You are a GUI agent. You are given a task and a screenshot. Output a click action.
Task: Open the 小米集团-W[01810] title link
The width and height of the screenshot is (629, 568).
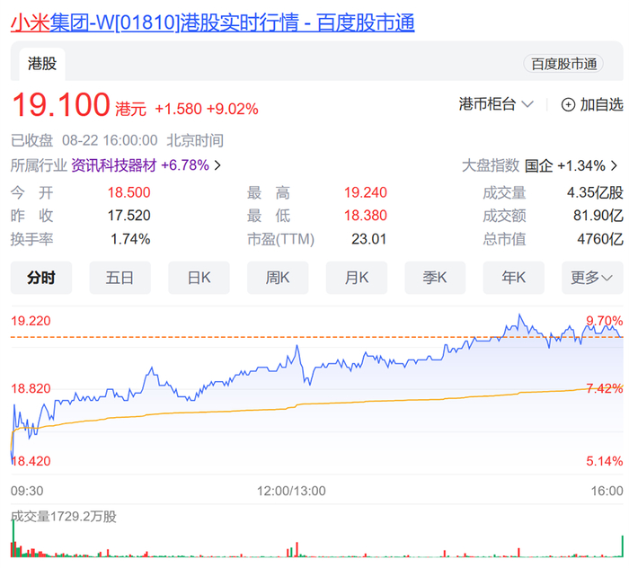click(212, 22)
